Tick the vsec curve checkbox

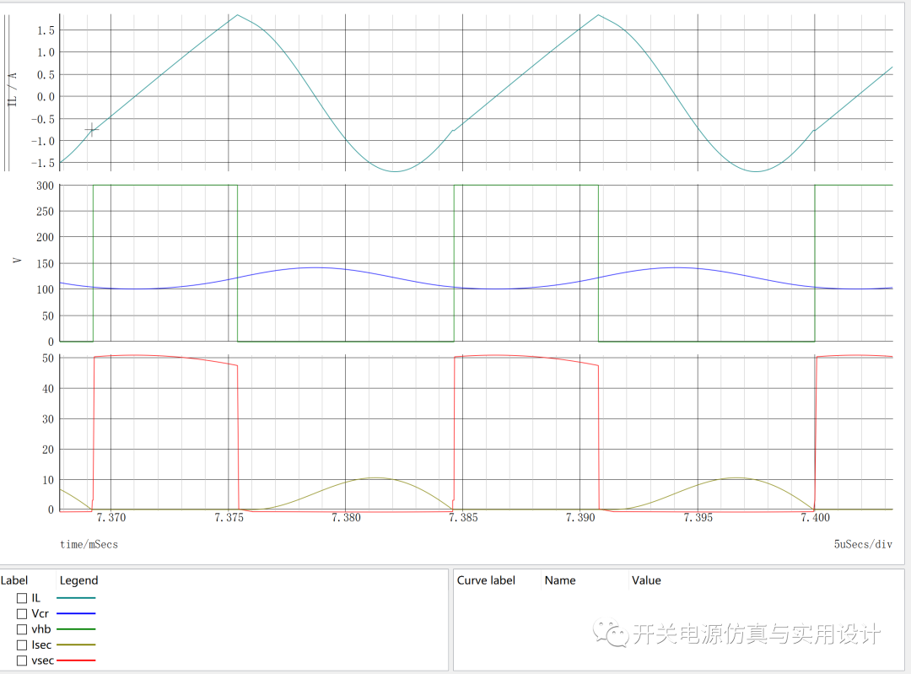pyautogui.click(x=22, y=661)
